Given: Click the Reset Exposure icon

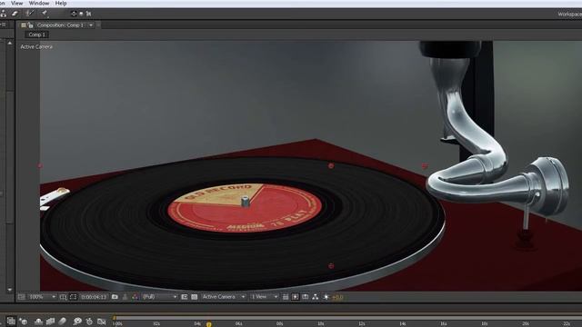Looking at the screenshot, I should click(x=326, y=297).
